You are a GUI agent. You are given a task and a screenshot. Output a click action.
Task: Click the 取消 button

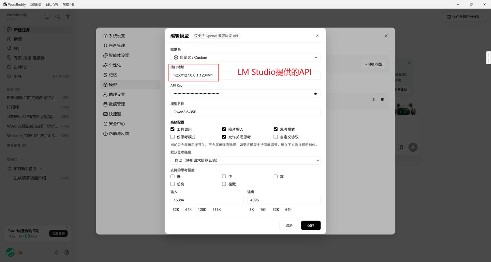(x=289, y=225)
